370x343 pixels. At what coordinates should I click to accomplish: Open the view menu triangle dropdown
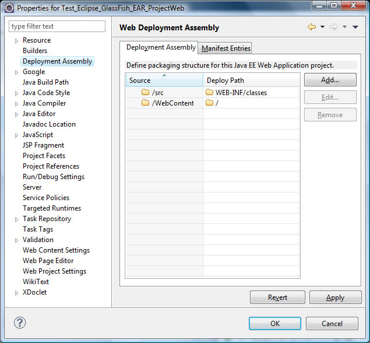pyautogui.click(x=355, y=27)
